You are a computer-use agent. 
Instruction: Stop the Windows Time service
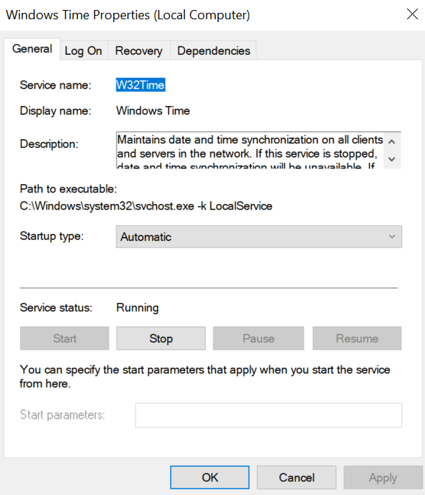click(x=161, y=338)
